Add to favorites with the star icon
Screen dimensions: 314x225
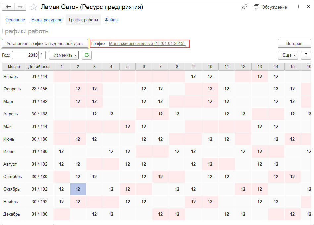pos(33,7)
